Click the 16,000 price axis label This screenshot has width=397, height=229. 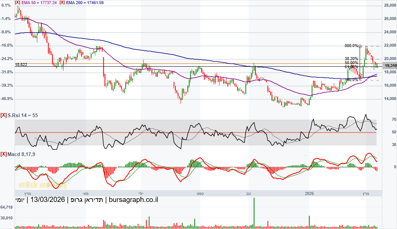click(390, 86)
